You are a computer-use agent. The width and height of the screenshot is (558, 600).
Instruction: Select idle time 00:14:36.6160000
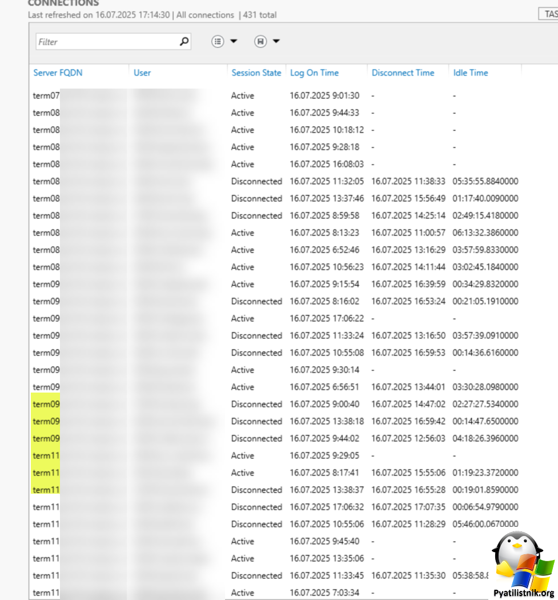point(485,353)
